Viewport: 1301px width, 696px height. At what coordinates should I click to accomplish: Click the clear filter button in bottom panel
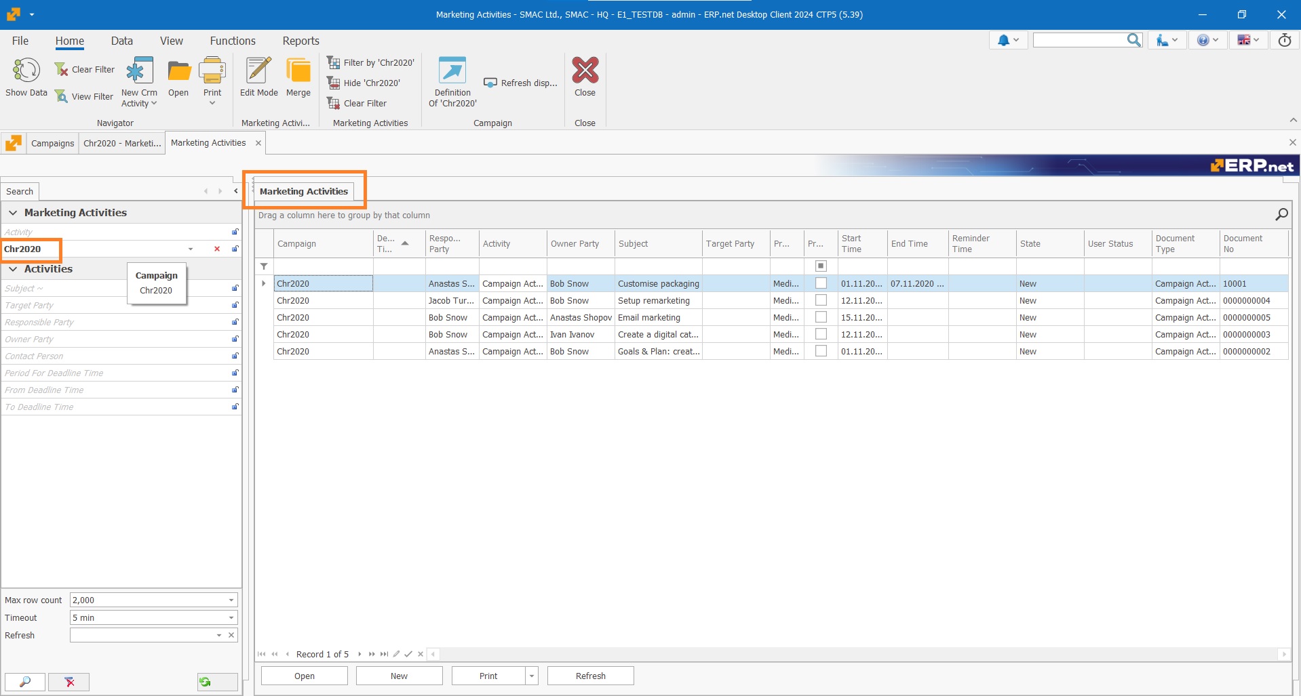coord(69,682)
